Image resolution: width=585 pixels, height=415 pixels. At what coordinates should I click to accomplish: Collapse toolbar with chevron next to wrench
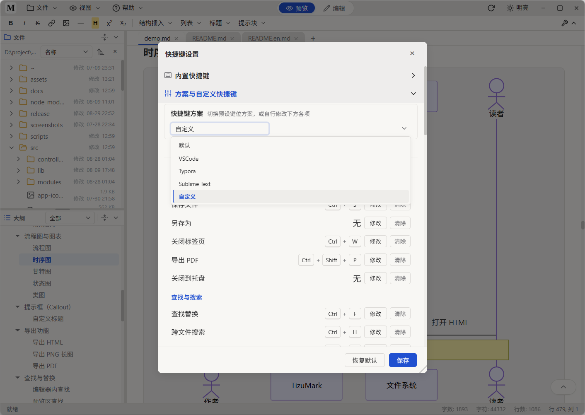(x=574, y=23)
